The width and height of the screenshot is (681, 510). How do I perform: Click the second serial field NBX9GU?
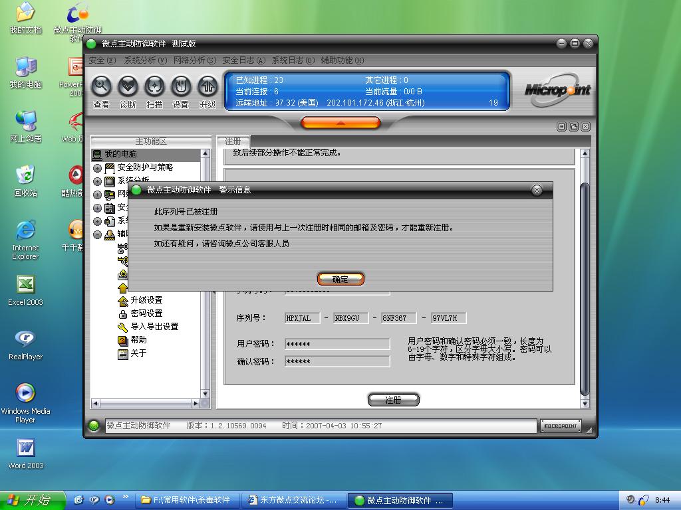351,318
